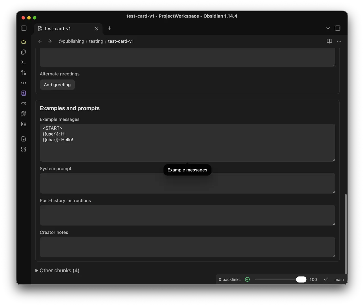Click the Add greeting button
This screenshot has height=306, width=364.
pyautogui.click(x=57, y=85)
